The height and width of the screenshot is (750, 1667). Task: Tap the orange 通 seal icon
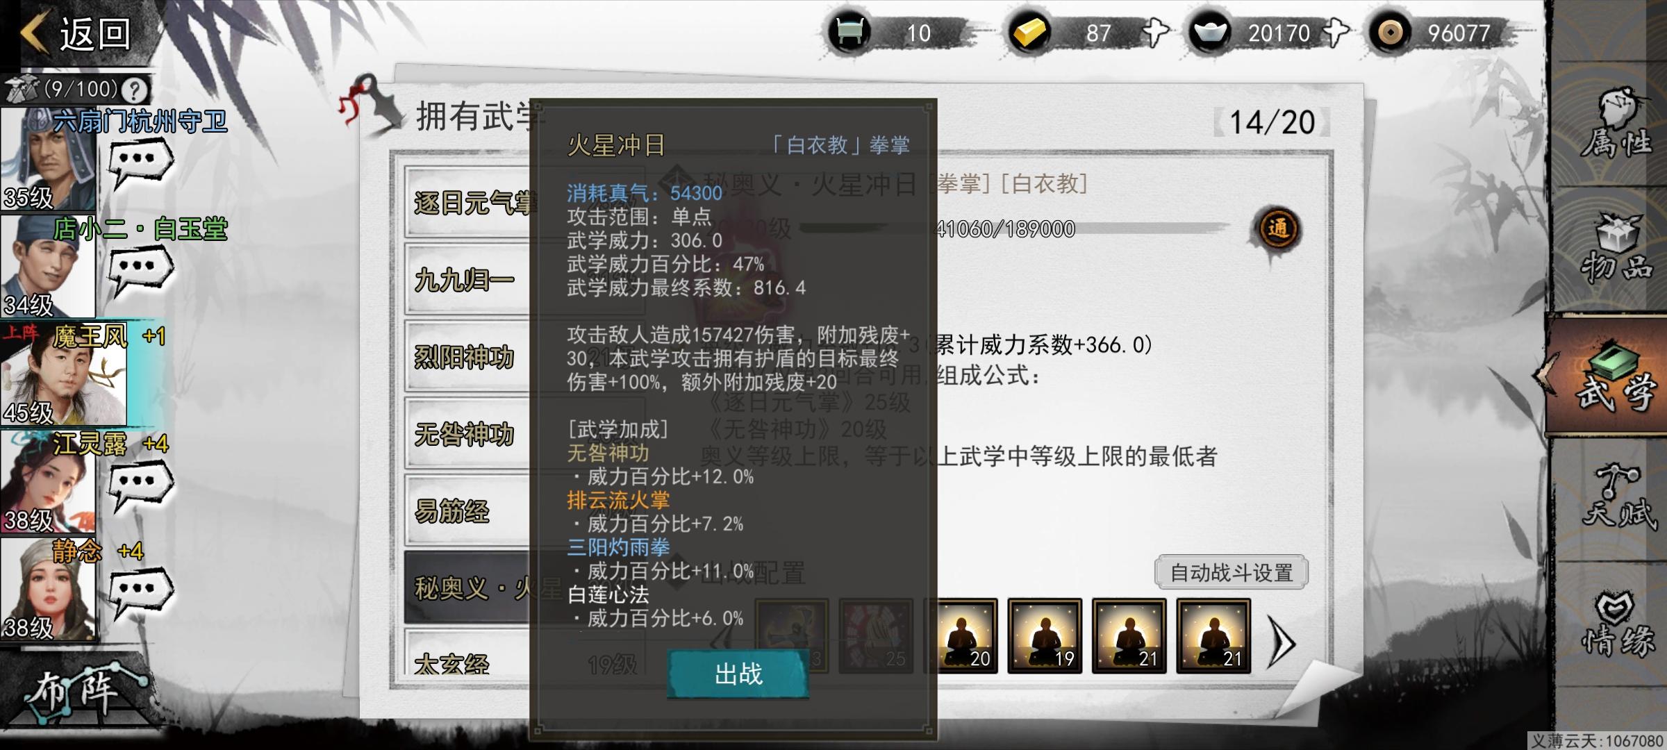click(1277, 229)
